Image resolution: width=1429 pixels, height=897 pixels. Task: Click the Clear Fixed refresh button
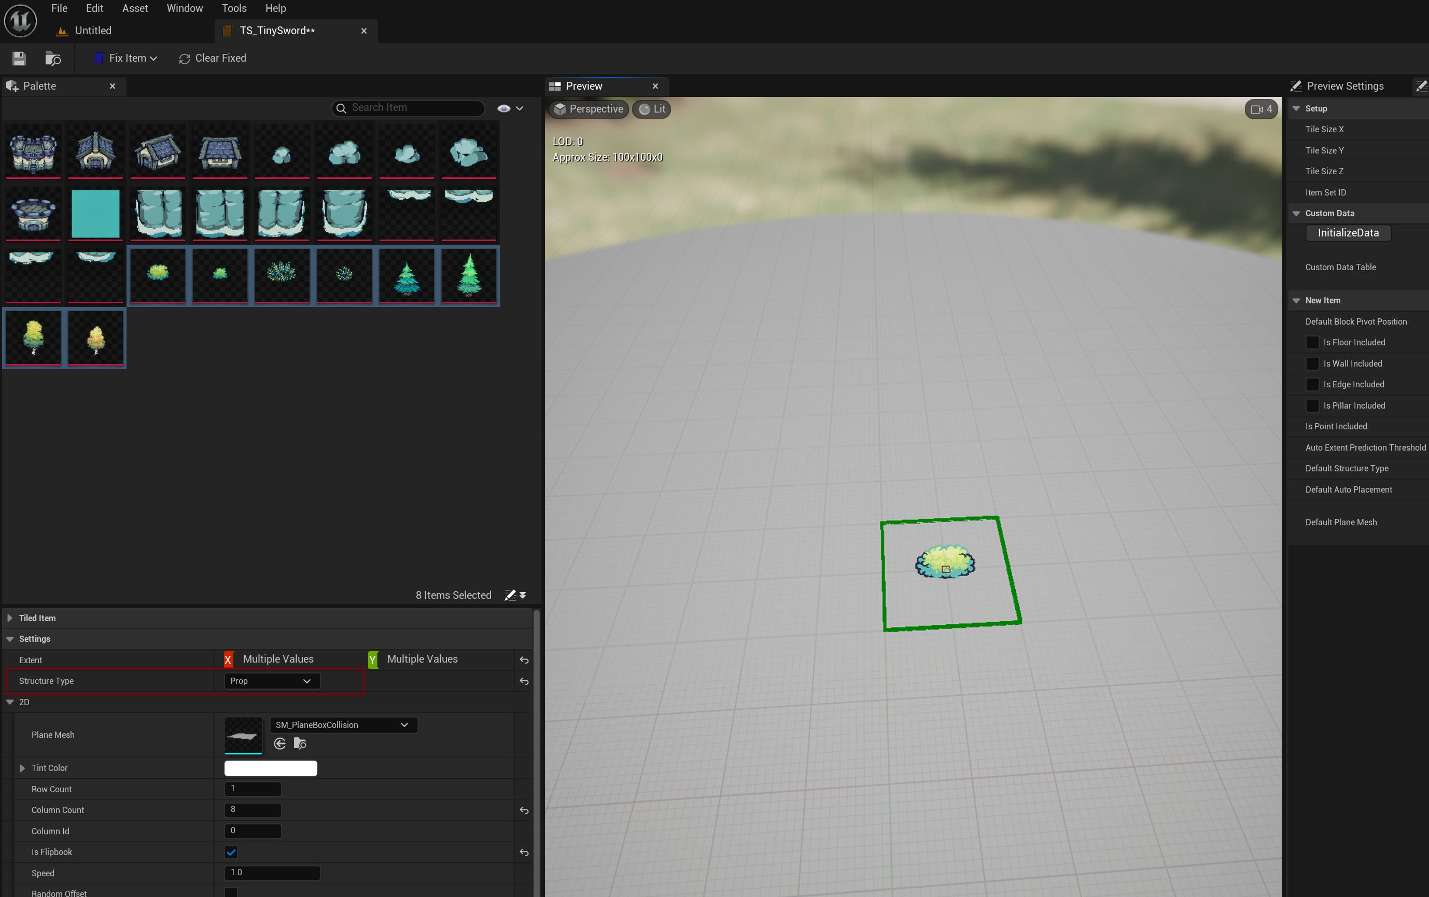click(213, 58)
